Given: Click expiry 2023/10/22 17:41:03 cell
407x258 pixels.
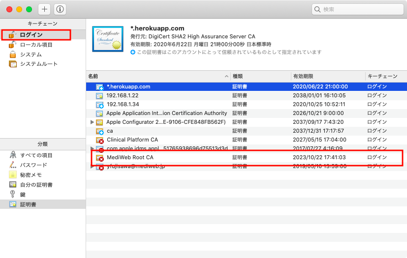Looking at the screenshot, I should 319,157.
